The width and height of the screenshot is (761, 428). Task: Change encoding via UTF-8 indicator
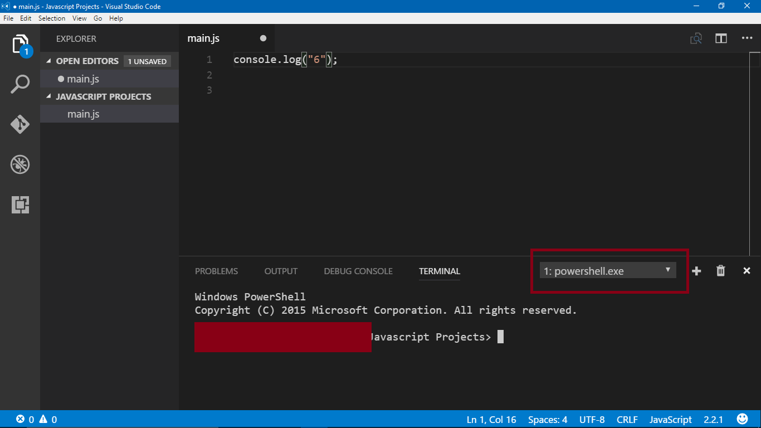tap(592, 420)
